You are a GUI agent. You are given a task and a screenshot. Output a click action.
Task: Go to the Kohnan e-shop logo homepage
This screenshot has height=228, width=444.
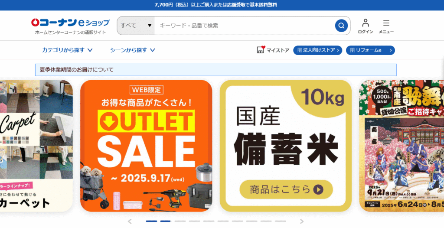pyautogui.click(x=70, y=23)
